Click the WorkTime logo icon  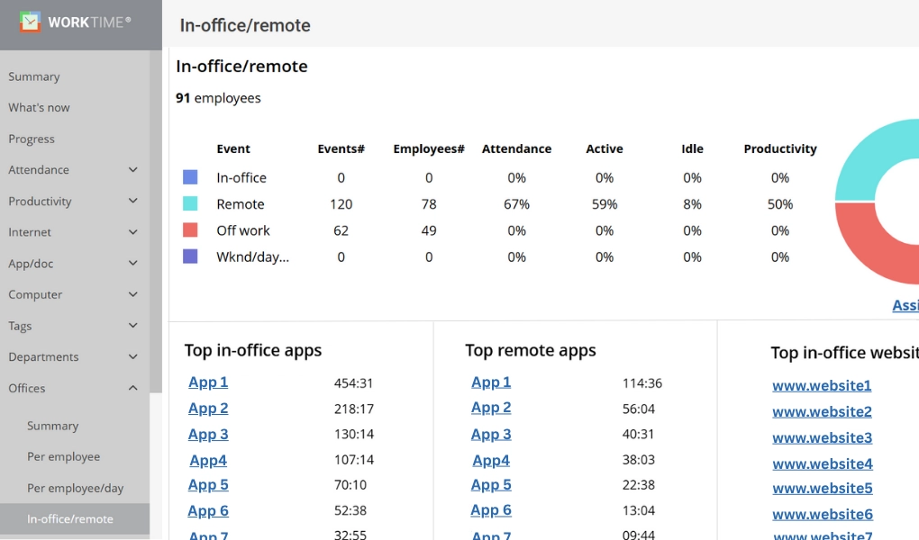31,22
